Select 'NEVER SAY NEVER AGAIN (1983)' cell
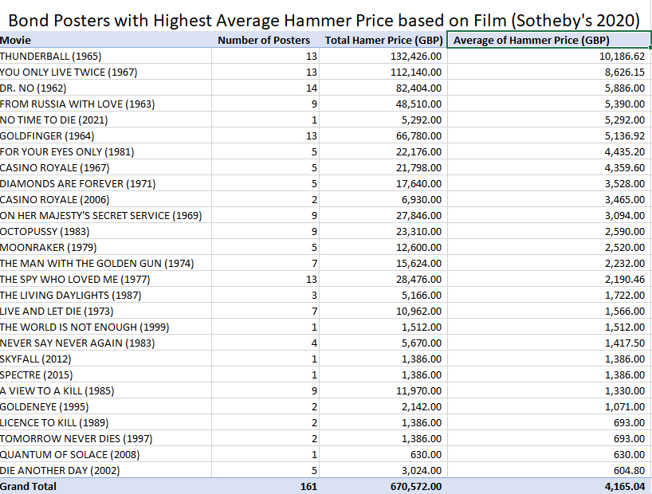Viewport: 652px width, 494px height. point(77,343)
